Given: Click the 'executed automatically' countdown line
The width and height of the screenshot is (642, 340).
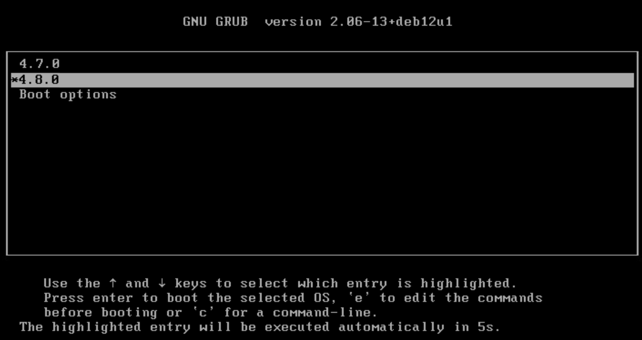Looking at the screenshot, I should (259, 327).
